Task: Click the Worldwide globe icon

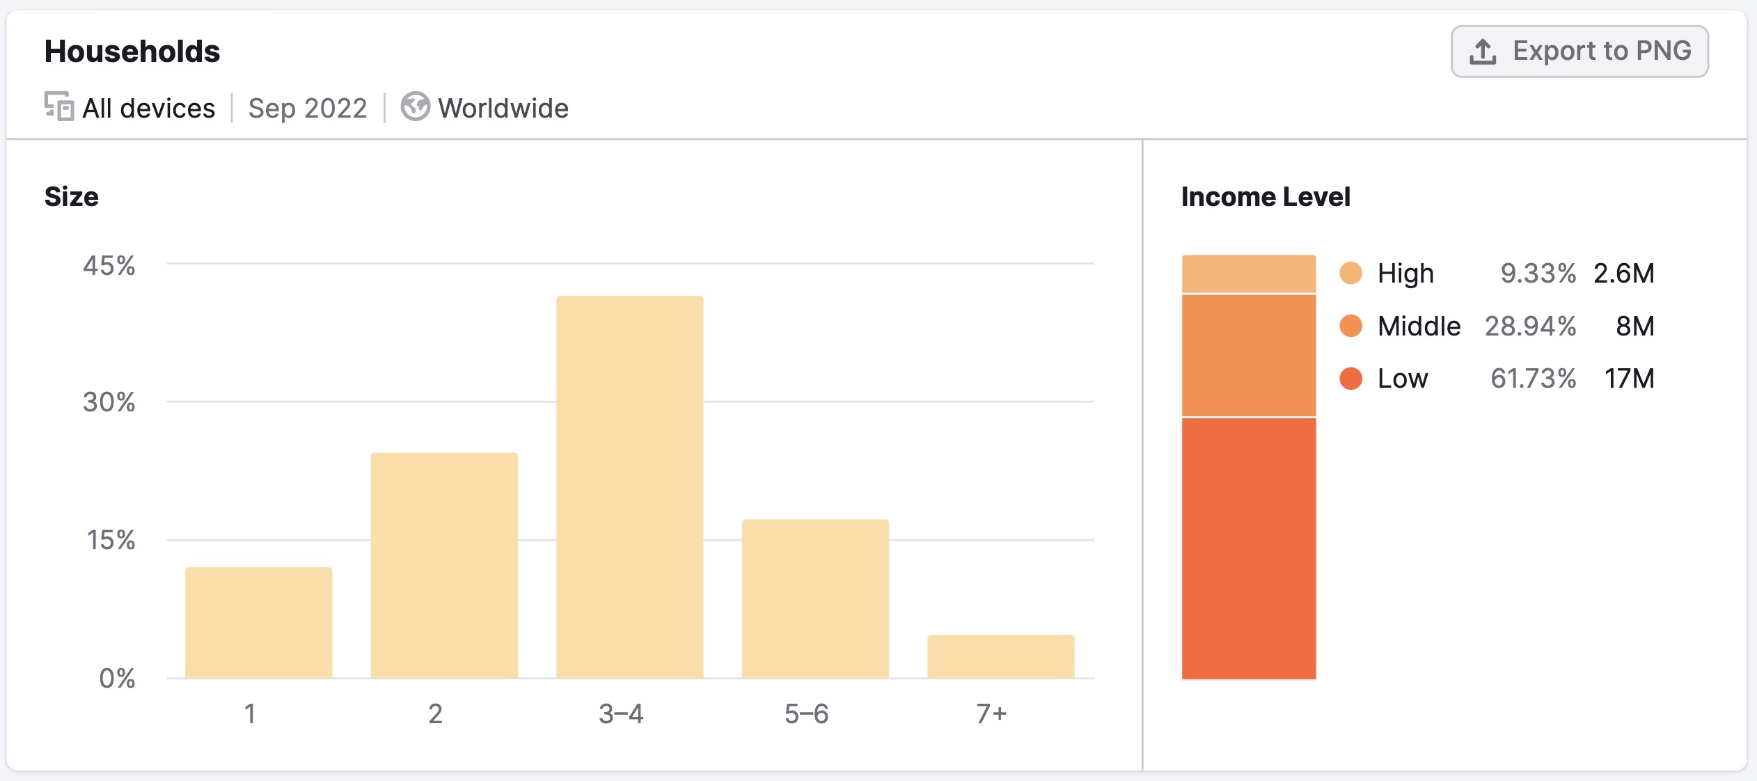Action: click(x=416, y=106)
